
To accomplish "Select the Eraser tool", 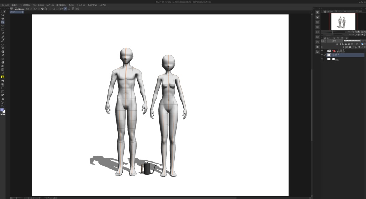I will pyautogui.click(x=3, y=62).
